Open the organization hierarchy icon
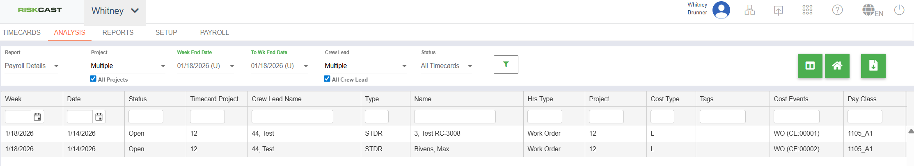 tap(749, 10)
